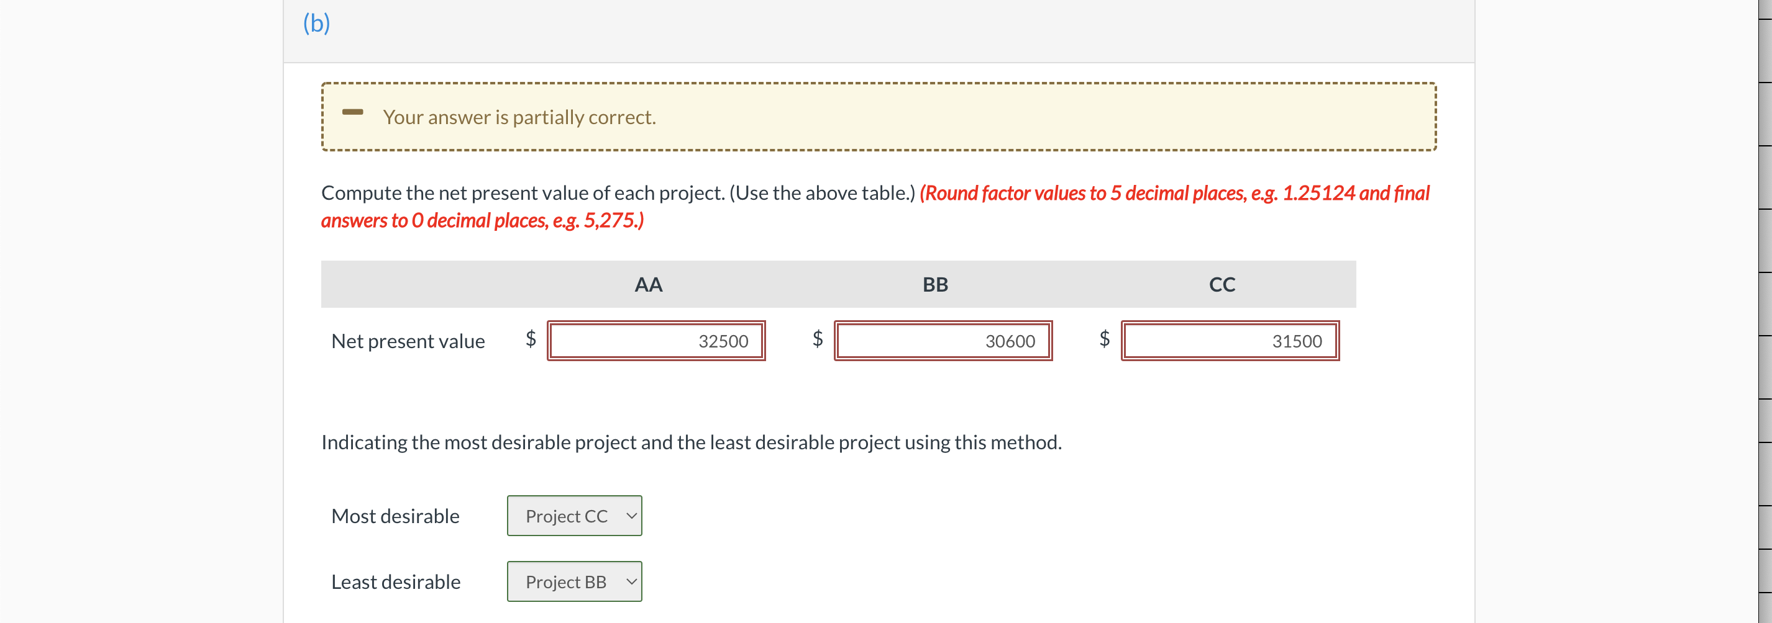Click the value 31500 in the CC box

1297,341
